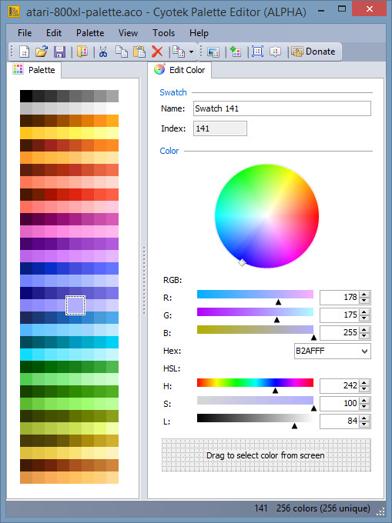Click the R channel slider bar
This screenshot has height=523, width=392.
(255, 294)
